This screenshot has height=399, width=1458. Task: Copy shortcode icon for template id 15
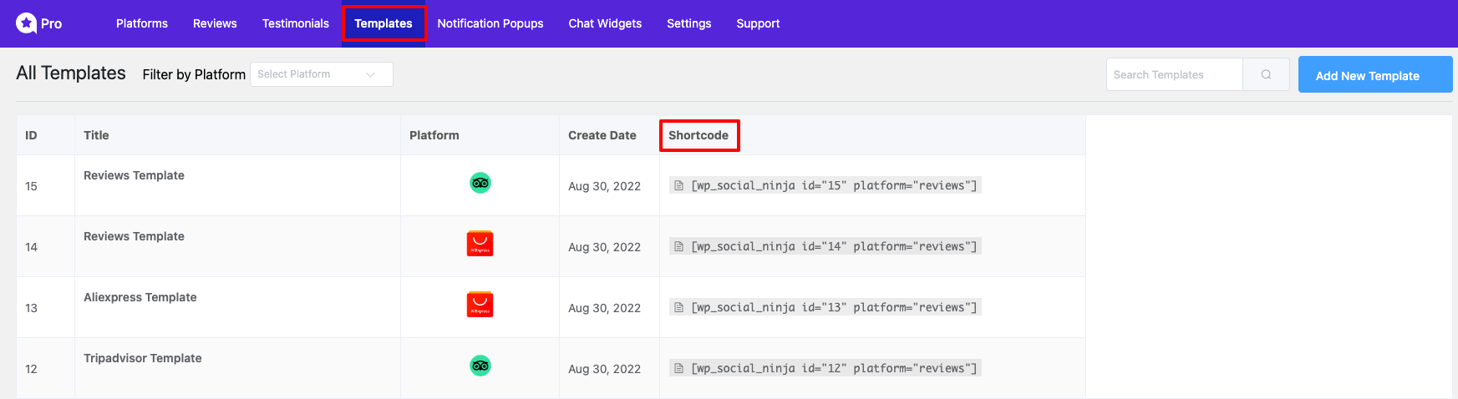679,185
